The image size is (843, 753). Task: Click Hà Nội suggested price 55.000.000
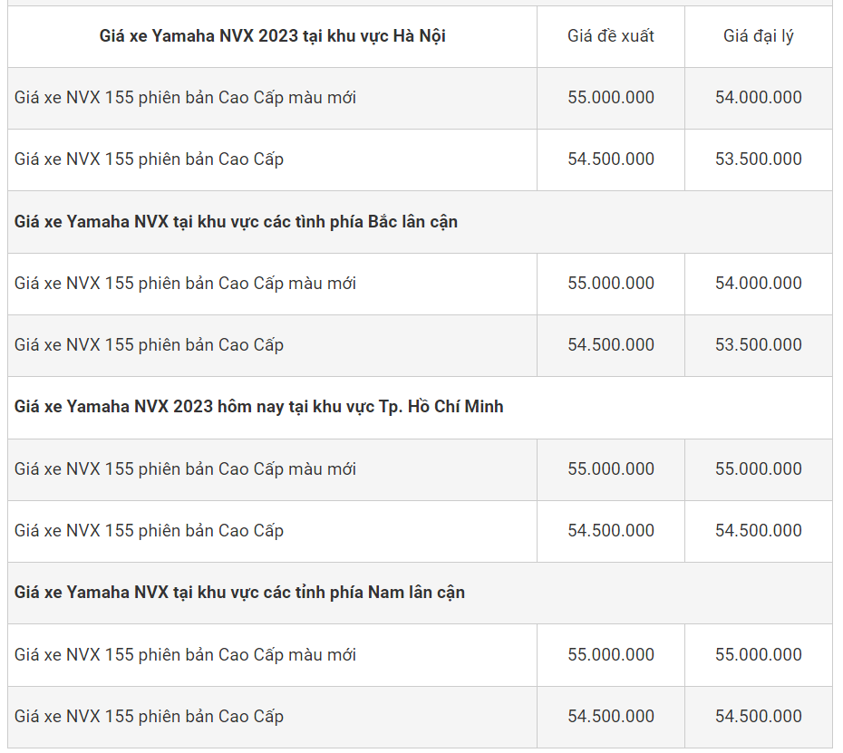click(611, 98)
